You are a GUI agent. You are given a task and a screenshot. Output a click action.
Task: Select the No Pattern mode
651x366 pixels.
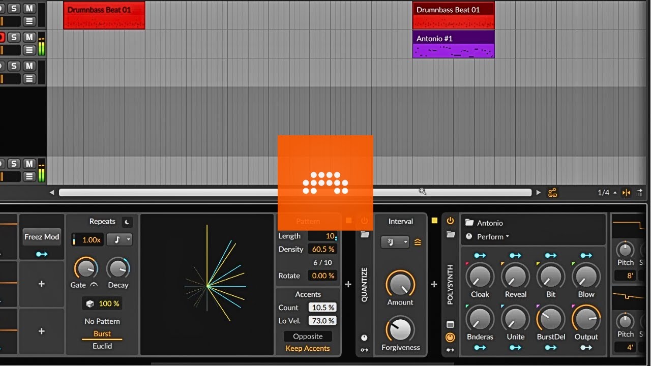coord(102,321)
